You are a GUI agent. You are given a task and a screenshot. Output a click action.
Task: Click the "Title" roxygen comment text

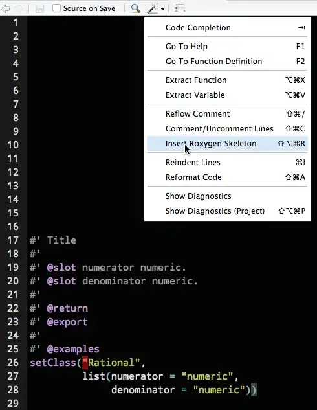point(61,240)
